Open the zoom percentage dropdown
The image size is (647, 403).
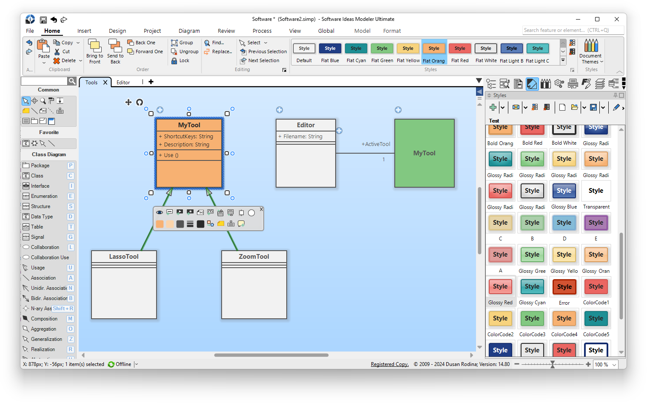(614, 365)
